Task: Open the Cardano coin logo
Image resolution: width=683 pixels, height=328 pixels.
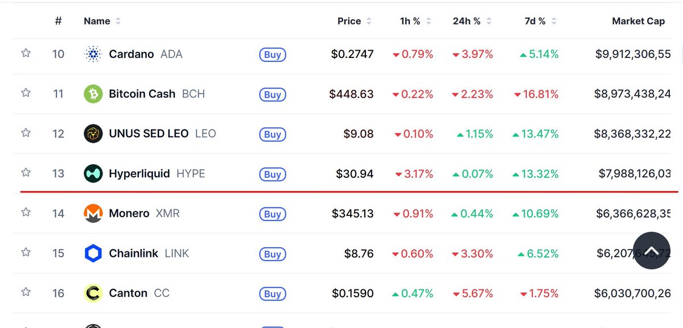Action: pos(93,55)
